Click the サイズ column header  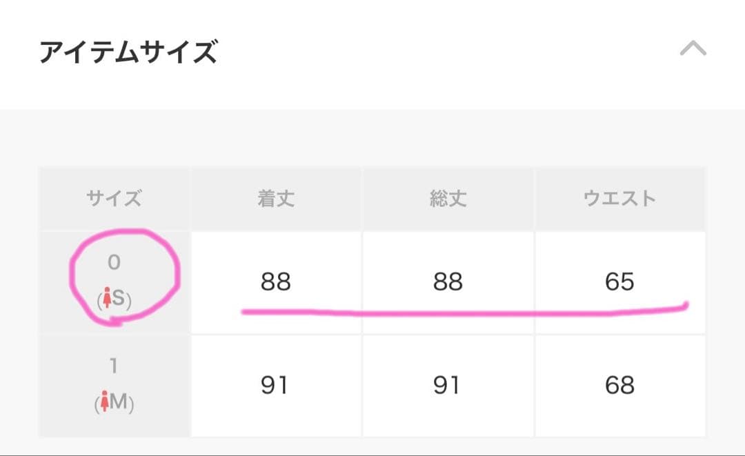(115, 199)
